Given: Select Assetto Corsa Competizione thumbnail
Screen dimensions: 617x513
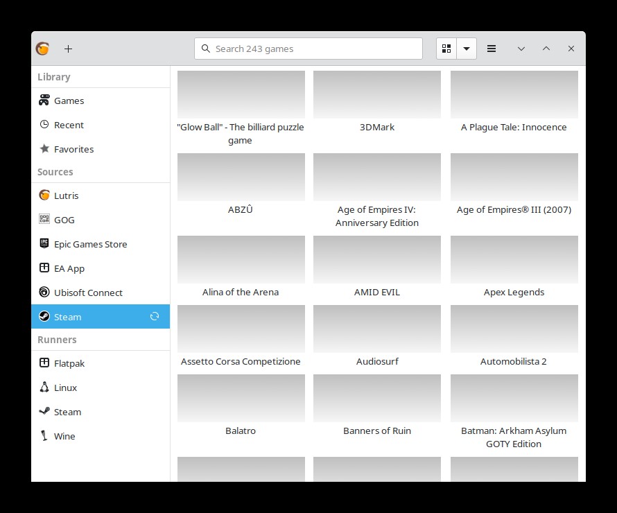Looking at the screenshot, I should tap(241, 329).
